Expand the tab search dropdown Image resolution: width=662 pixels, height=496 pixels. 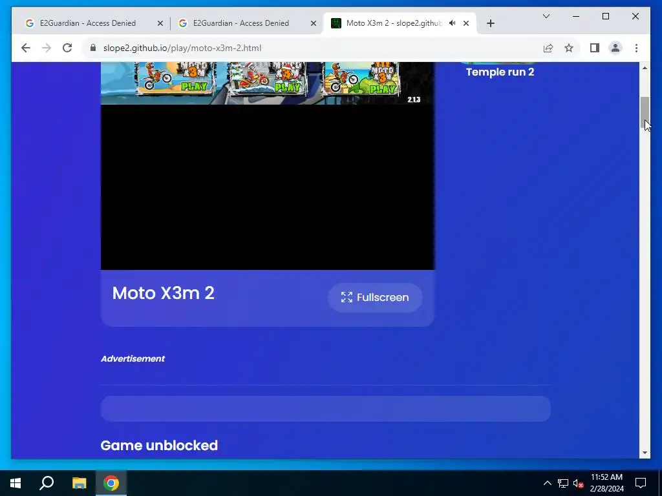pyautogui.click(x=546, y=16)
